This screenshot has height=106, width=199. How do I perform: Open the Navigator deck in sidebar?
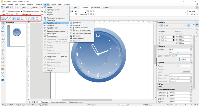(197, 36)
